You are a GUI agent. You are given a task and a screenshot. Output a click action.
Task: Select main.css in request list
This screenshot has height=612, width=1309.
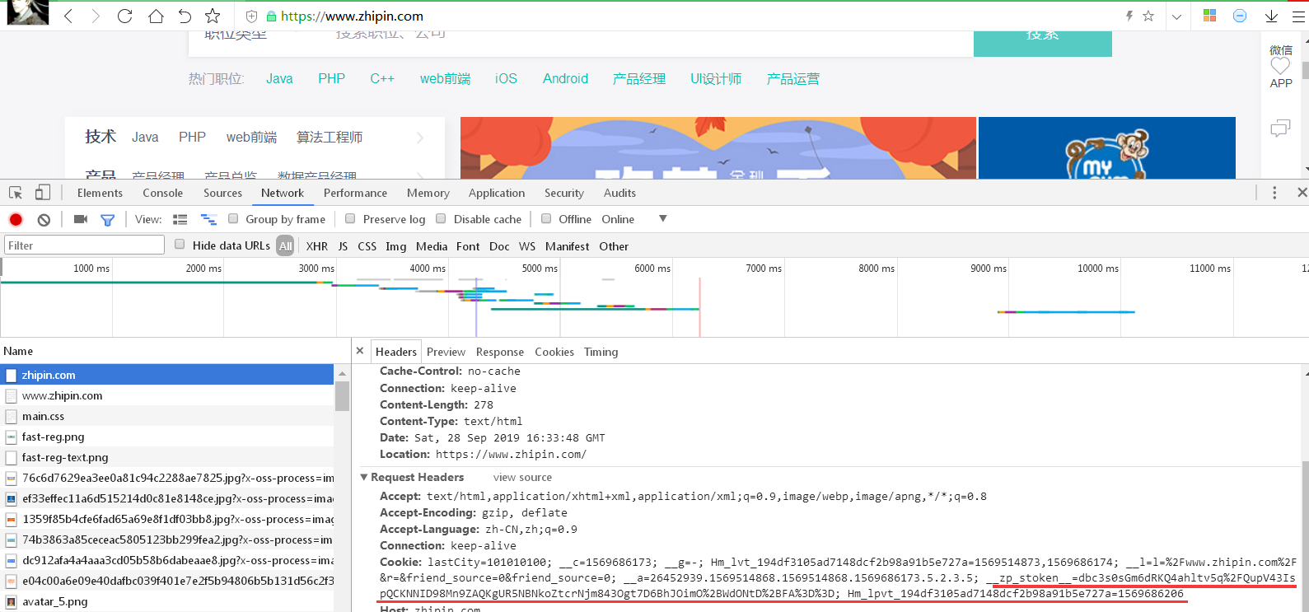click(167, 416)
